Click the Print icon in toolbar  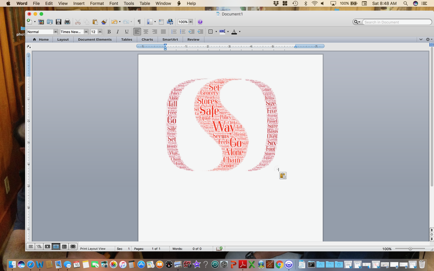[67, 22]
